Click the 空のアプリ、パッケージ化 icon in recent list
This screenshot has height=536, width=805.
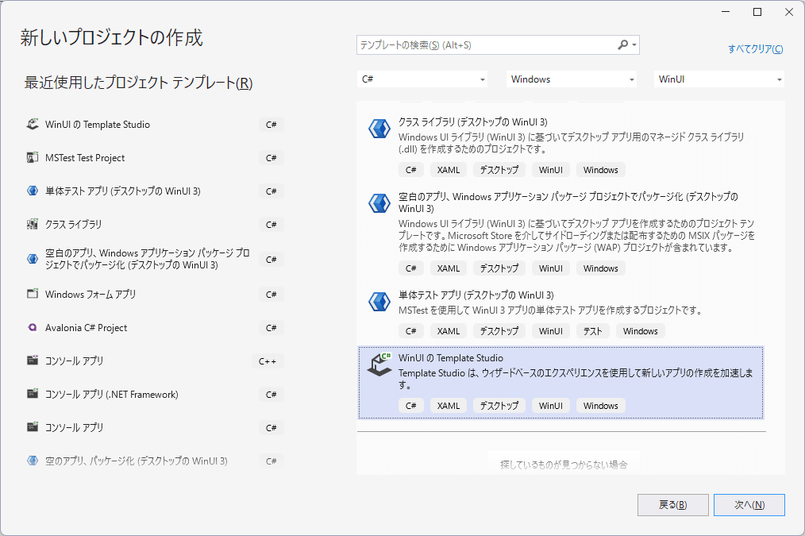point(33,461)
